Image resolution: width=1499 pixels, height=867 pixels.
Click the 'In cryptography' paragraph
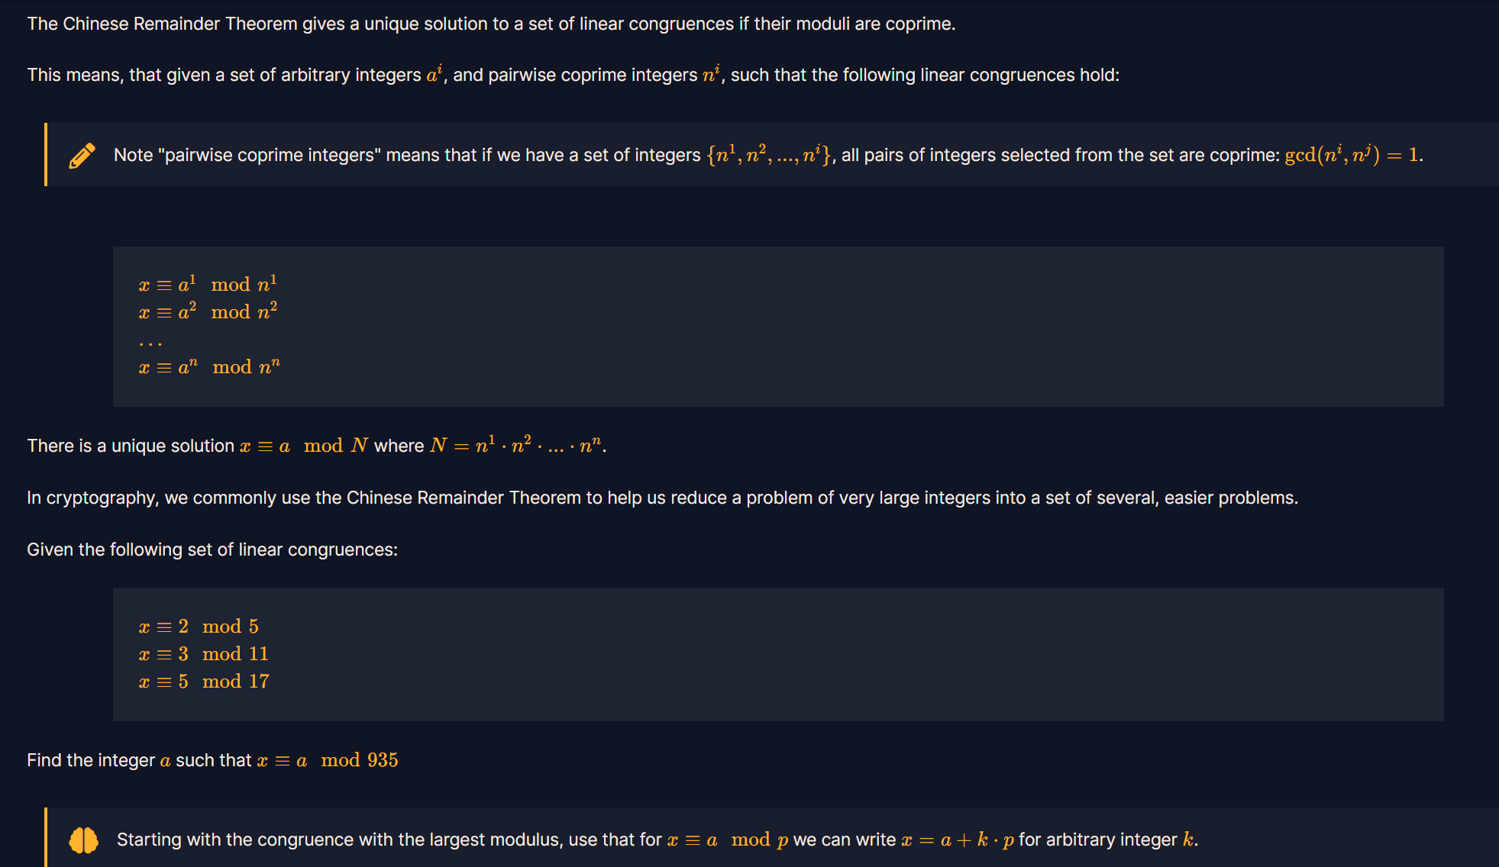tap(662, 498)
